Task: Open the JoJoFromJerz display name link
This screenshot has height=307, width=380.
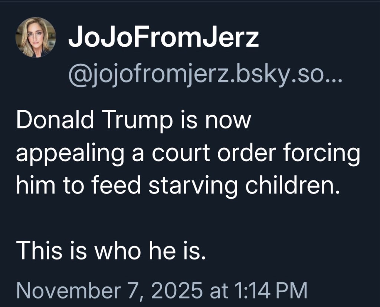Action: tap(163, 37)
